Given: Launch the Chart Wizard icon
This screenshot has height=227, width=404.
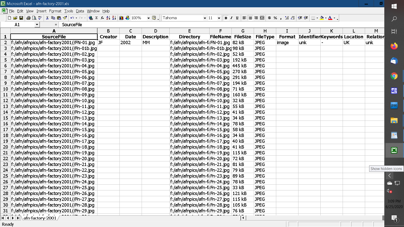Looking at the screenshot, I should pyautogui.click(x=121, y=18).
